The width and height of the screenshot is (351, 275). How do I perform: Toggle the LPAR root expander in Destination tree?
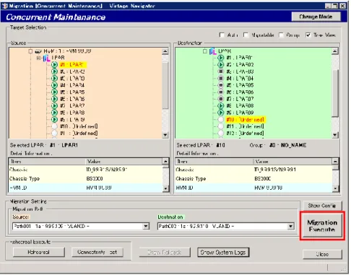pos(205,51)
